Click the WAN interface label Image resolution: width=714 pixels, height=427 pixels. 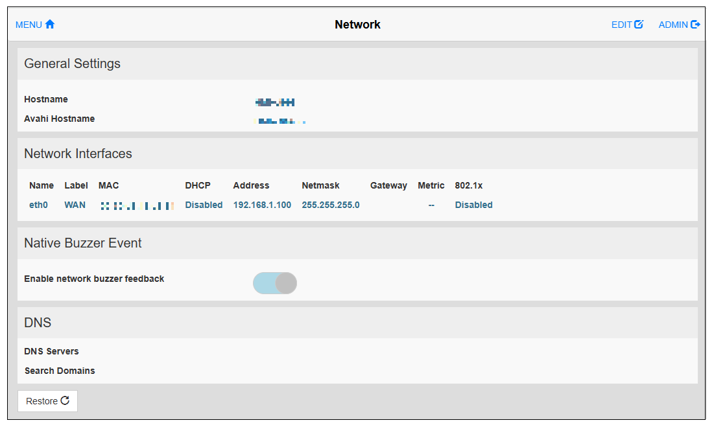[75, 205]
